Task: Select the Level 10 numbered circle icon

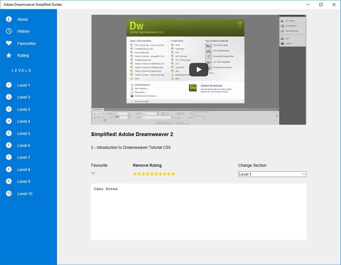Action: [9, 193]
